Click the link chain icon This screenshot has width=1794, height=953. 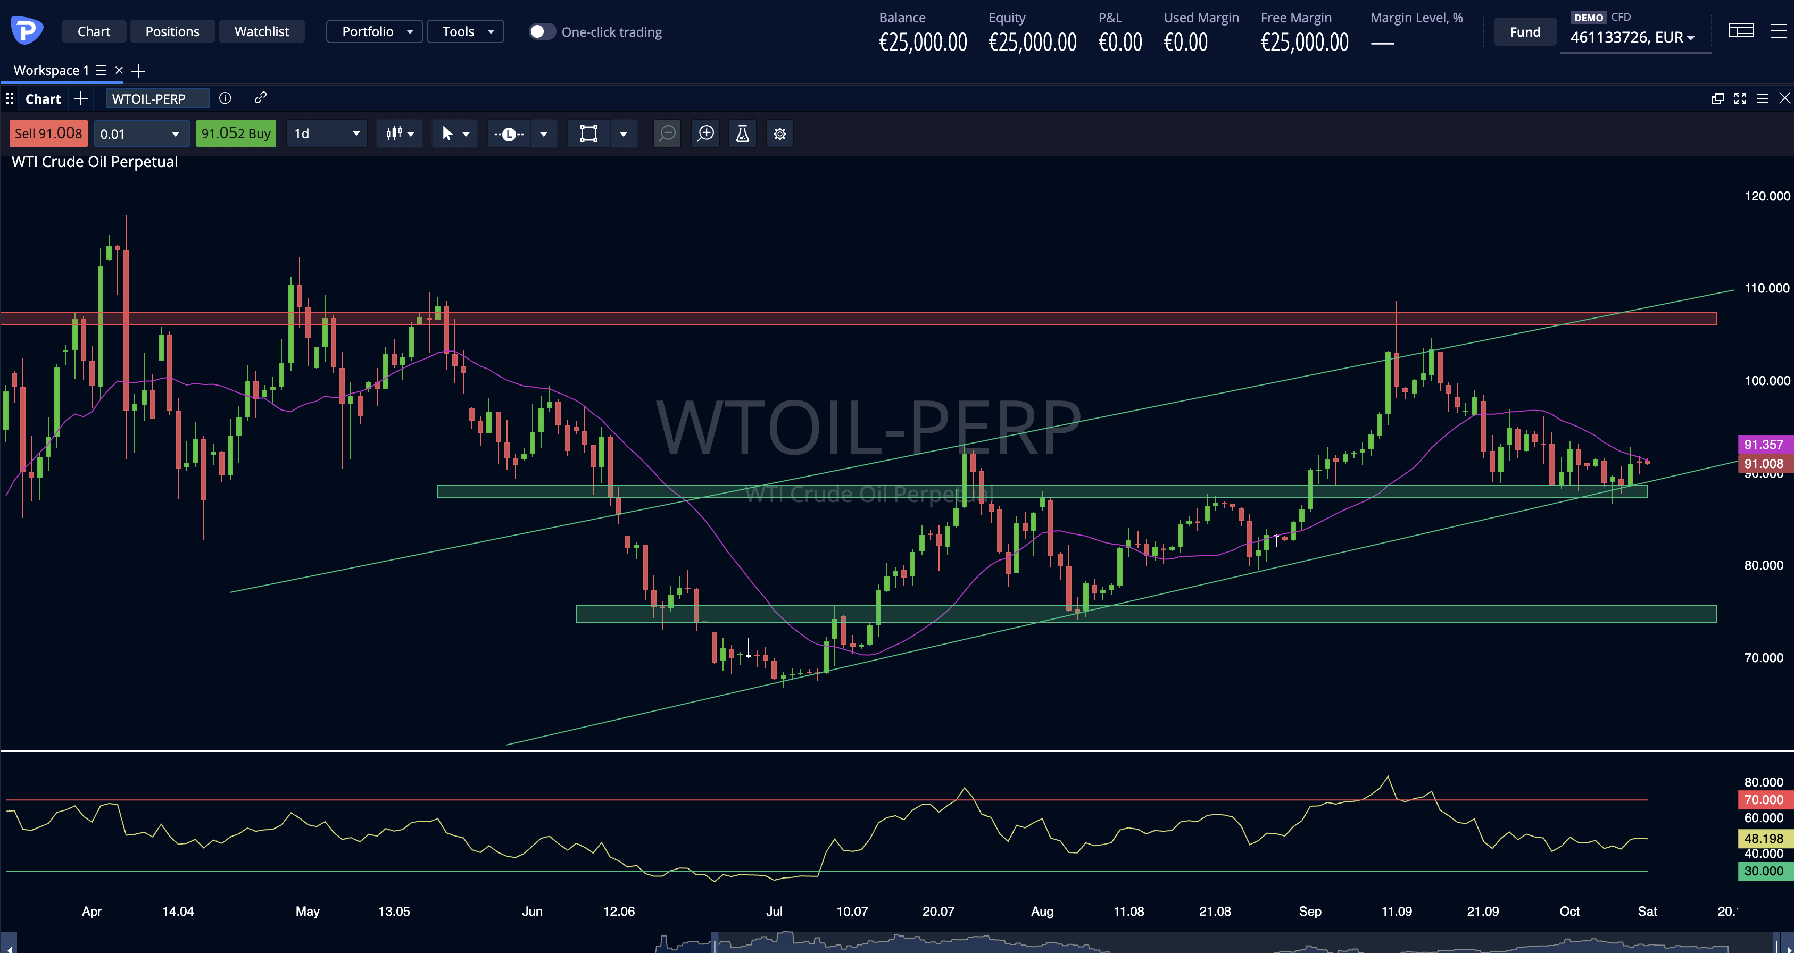[261, 98]
